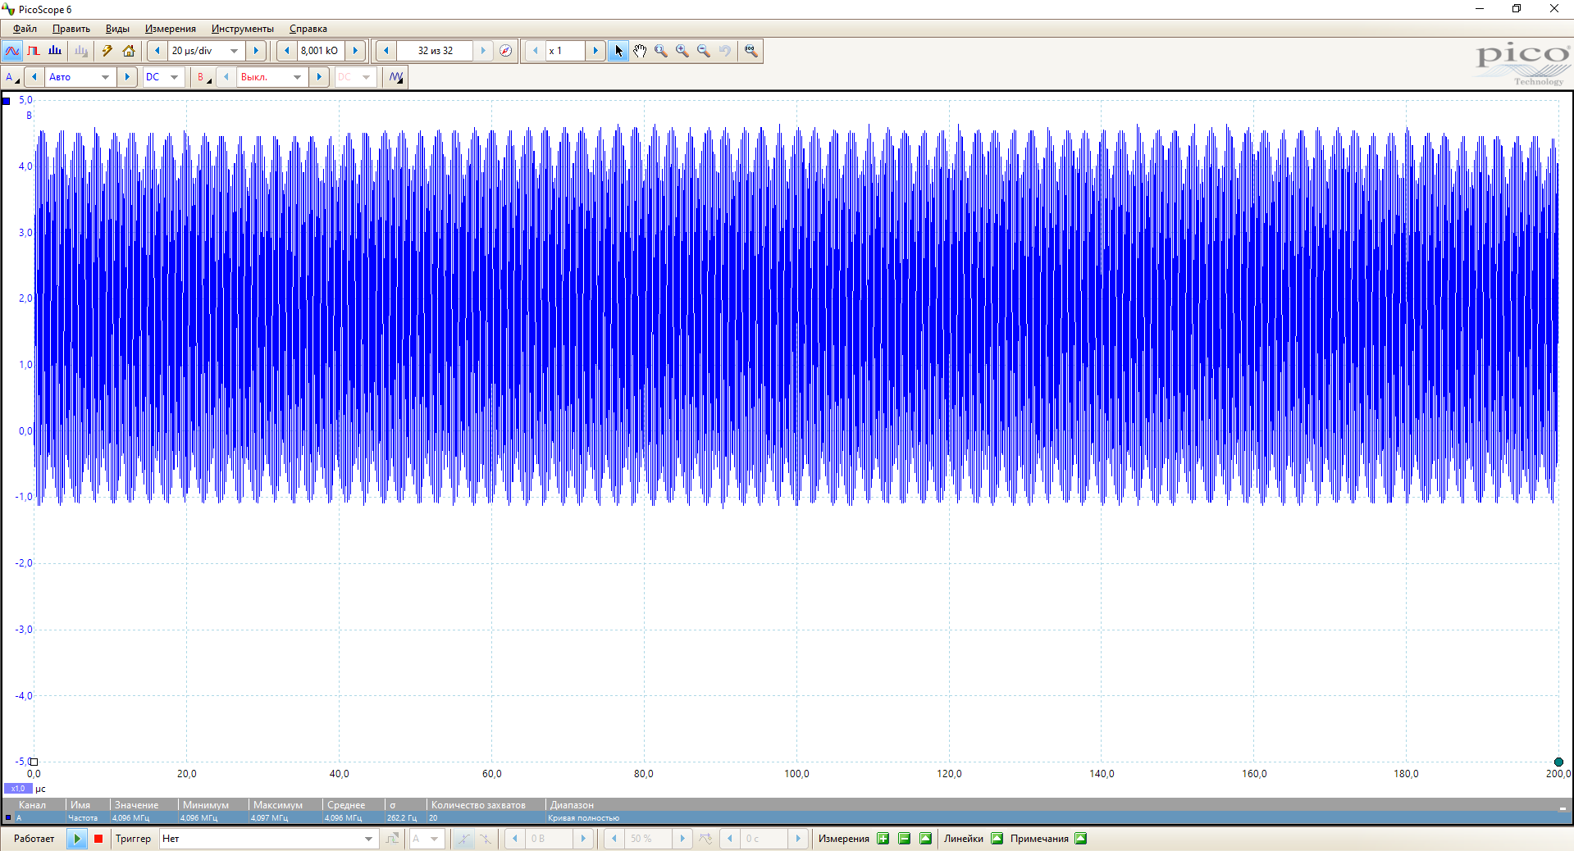
Task: Click the 32 из 32 buffer number field
Action: 436,51
